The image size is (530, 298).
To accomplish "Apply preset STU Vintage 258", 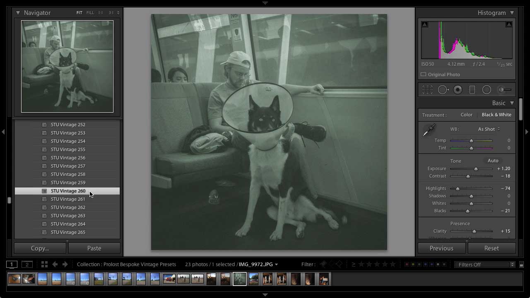I will 67,174.
